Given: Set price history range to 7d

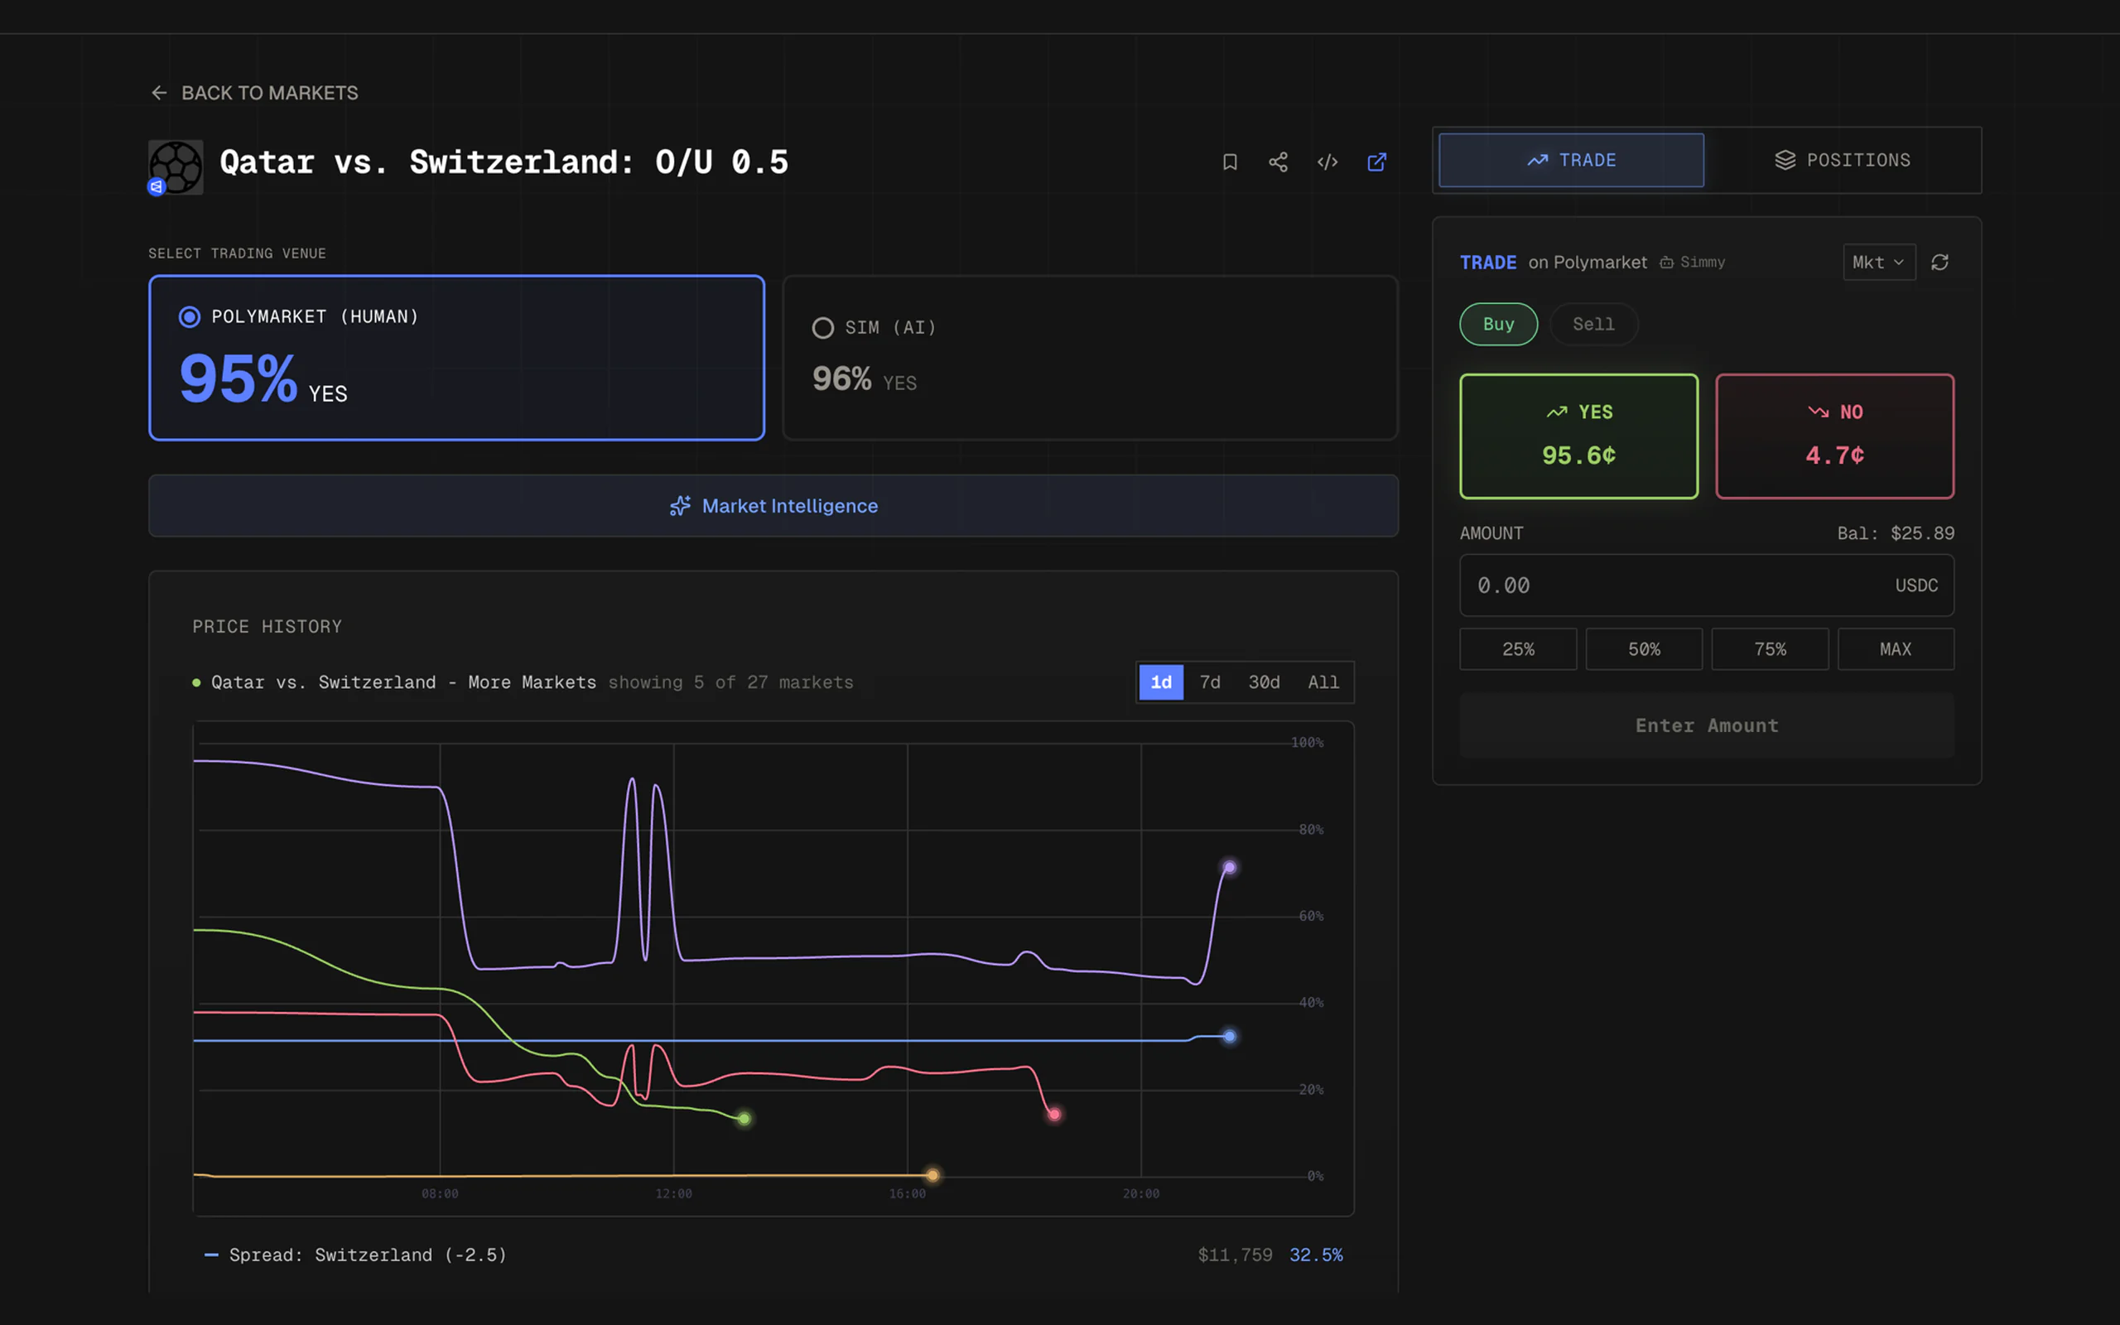Looking at the screenshot, I should click(1210, 682).
